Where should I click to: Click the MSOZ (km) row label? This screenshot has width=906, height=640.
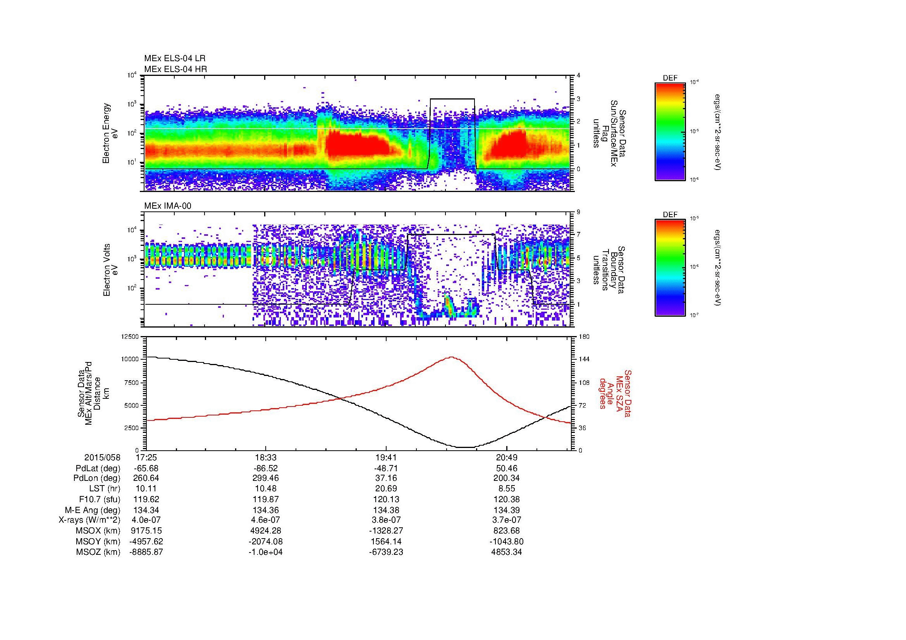pyautogui.click(x=98, y=552)
